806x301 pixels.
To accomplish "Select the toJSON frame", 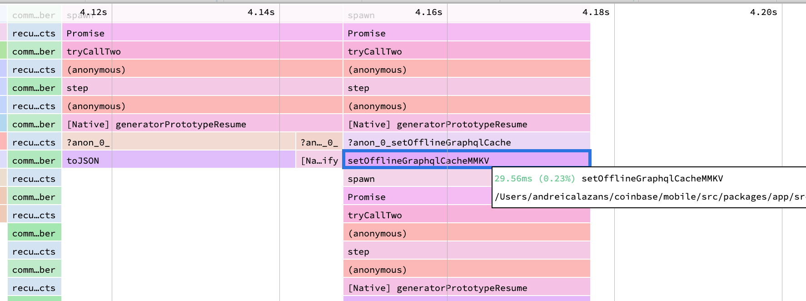I will coord(179,160).
